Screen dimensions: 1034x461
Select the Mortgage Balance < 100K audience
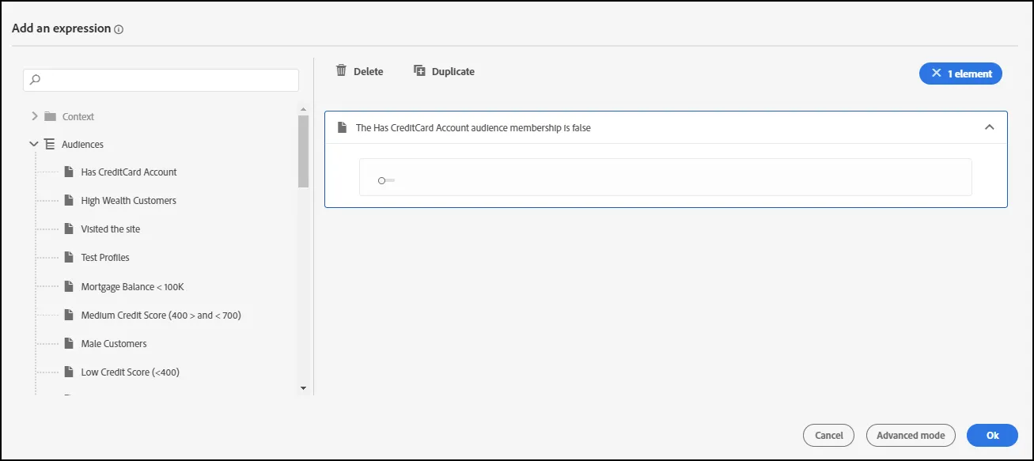click(132, 286)
